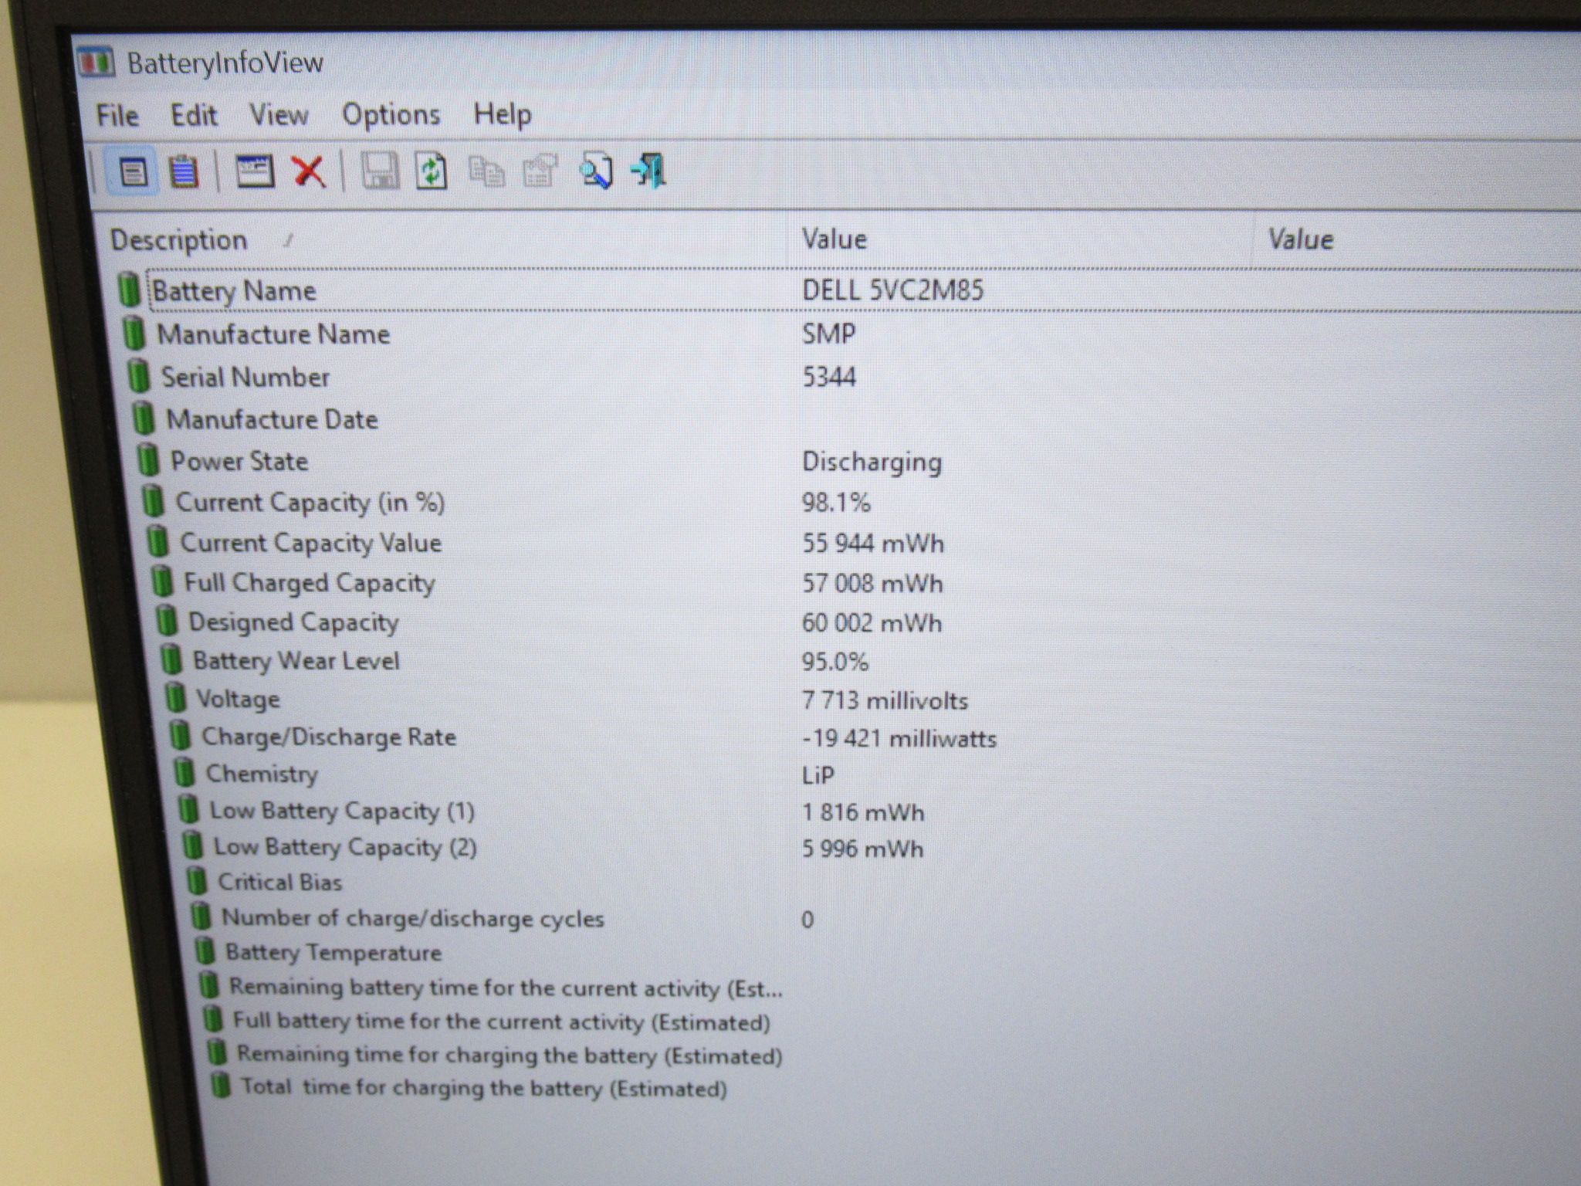Open the Options menu
The image size is (1581, 1186).
pos(391,115)
